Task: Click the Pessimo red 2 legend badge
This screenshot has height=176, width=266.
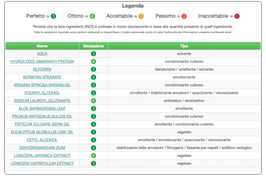Action: [184, 16]
